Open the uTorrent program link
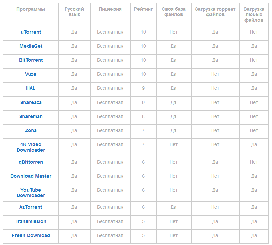 point(31,32)
